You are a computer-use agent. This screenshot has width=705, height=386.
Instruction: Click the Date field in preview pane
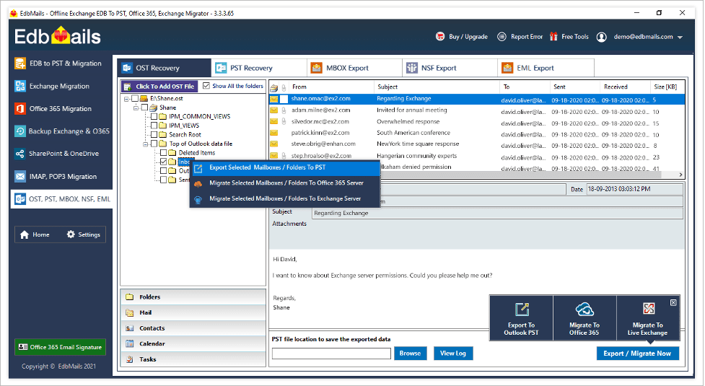tap(634, 189)
